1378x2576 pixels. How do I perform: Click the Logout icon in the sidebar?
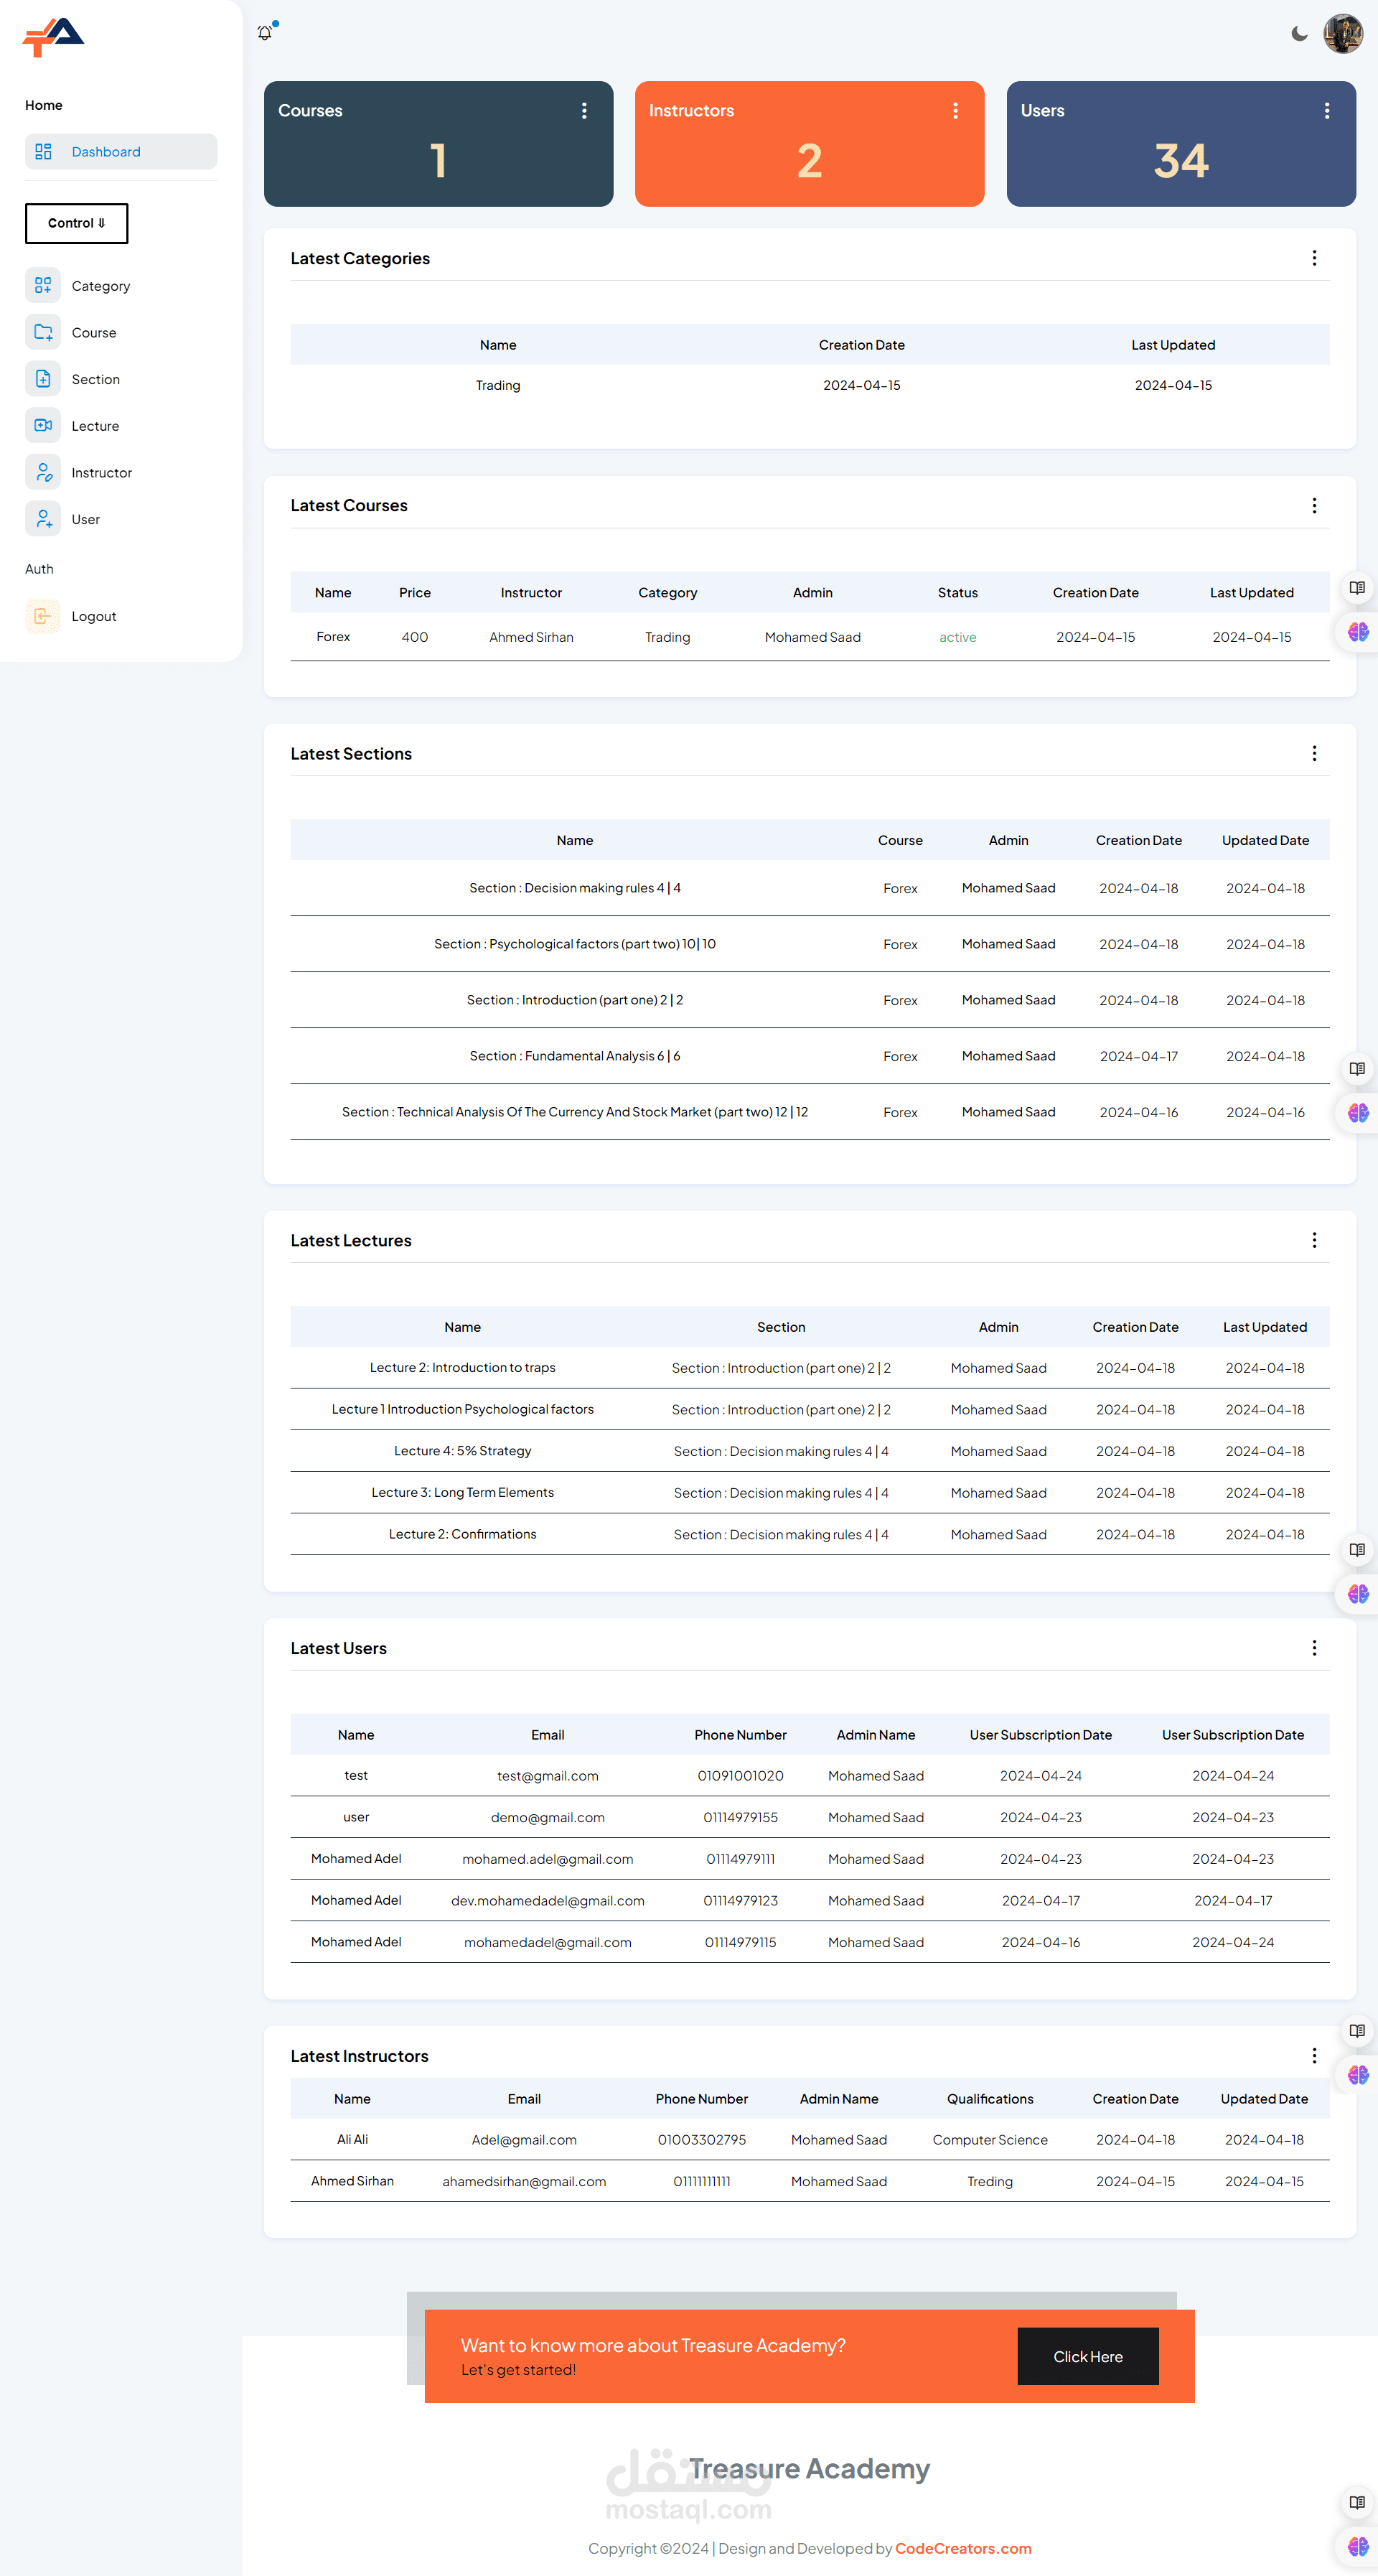pyautogui.click(x=43, y=616)
